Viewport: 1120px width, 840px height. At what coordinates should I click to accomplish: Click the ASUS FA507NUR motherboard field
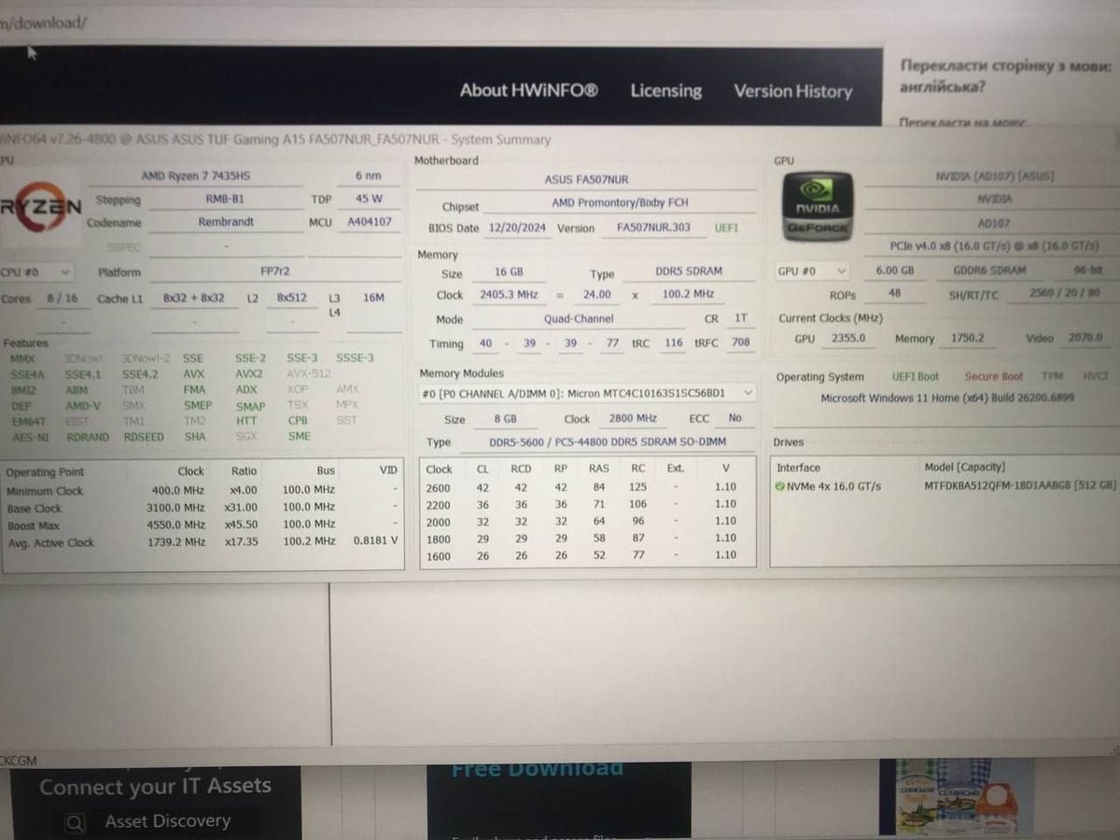click(x=586, y=179)
